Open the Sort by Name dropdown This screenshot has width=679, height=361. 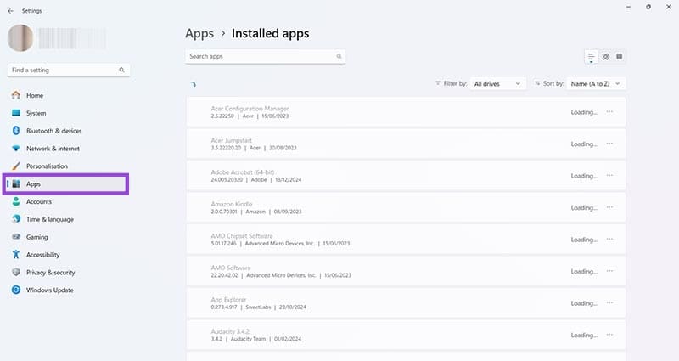(596, 83)
